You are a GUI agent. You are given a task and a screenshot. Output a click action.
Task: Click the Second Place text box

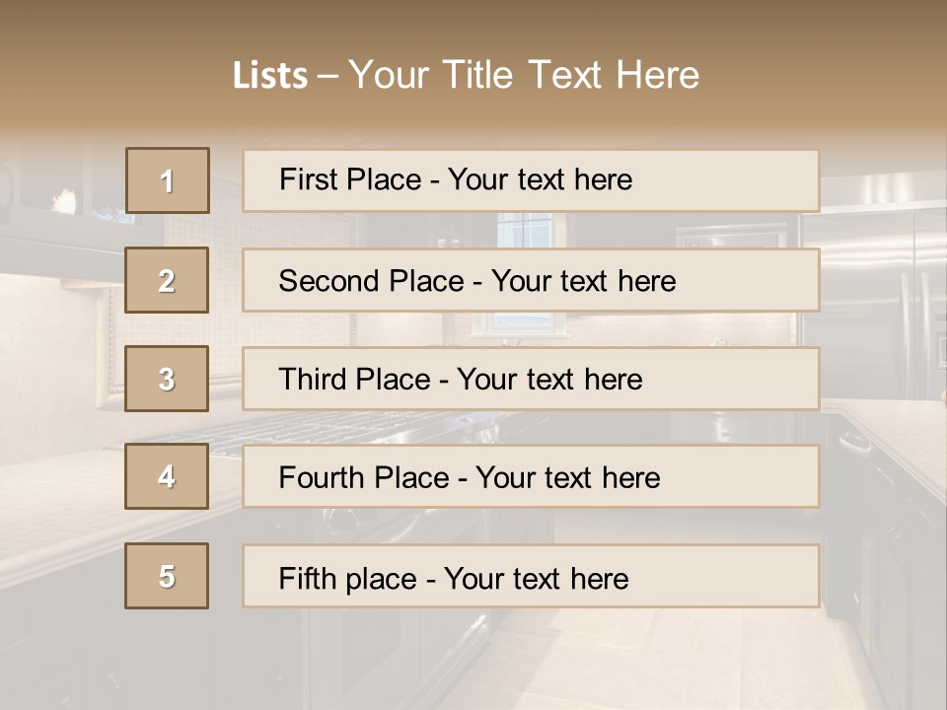tap(531, 280)
